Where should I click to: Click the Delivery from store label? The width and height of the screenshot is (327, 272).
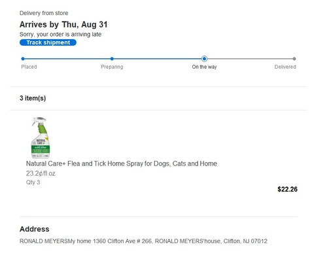coord(44,13)
